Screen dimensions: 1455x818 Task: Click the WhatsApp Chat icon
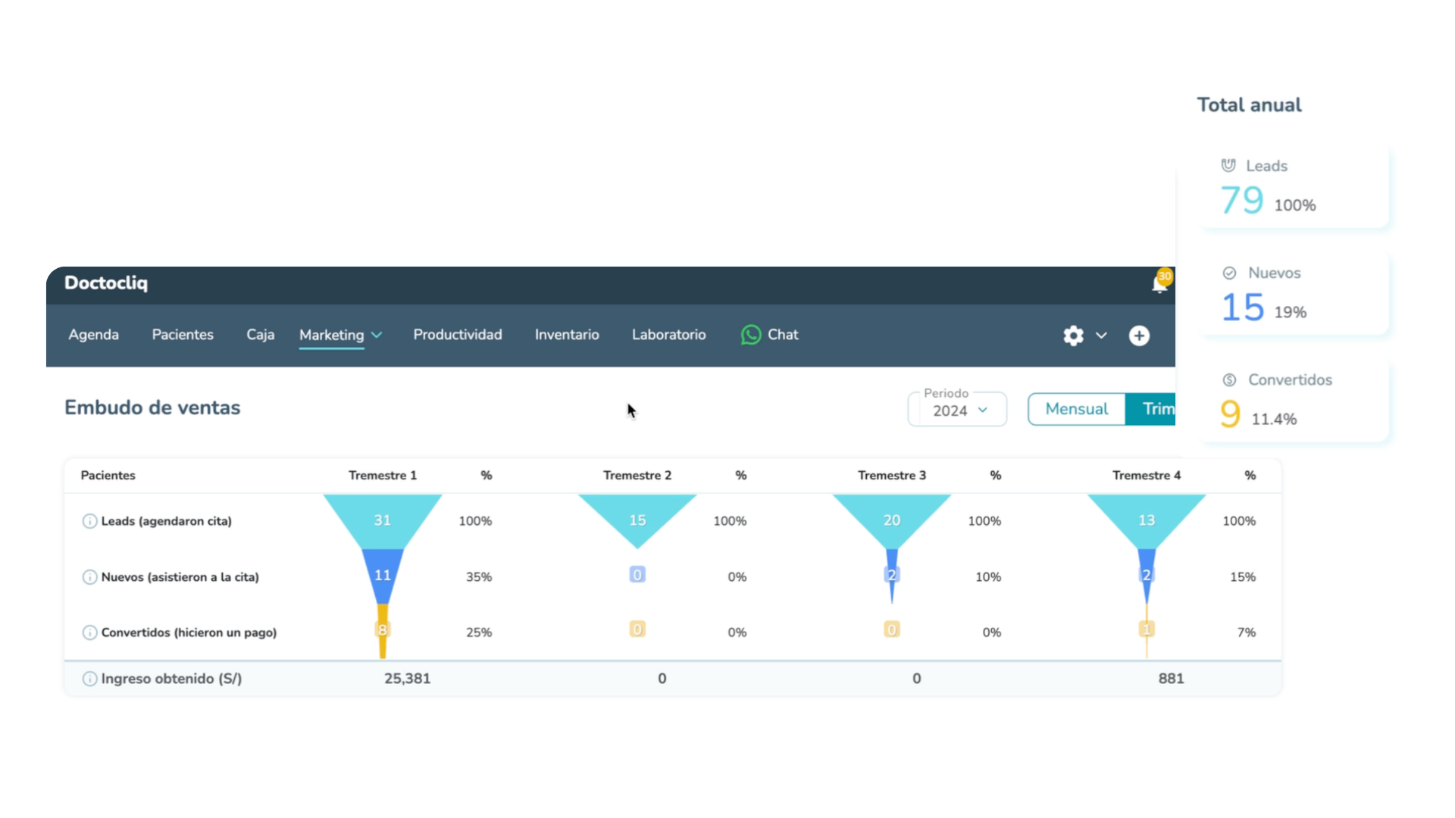click(750, 335)
